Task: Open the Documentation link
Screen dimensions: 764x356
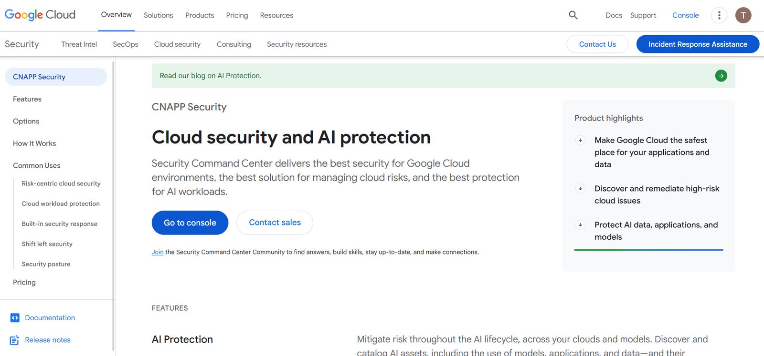Action: coord(50,318)
